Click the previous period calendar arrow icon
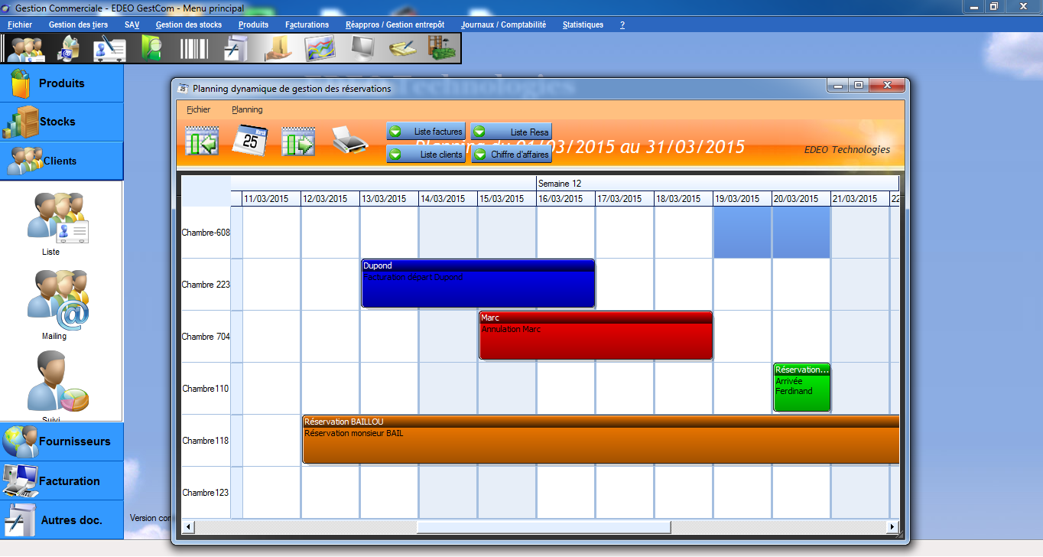This screenshot has height=557, width=1043. [202, 142]
